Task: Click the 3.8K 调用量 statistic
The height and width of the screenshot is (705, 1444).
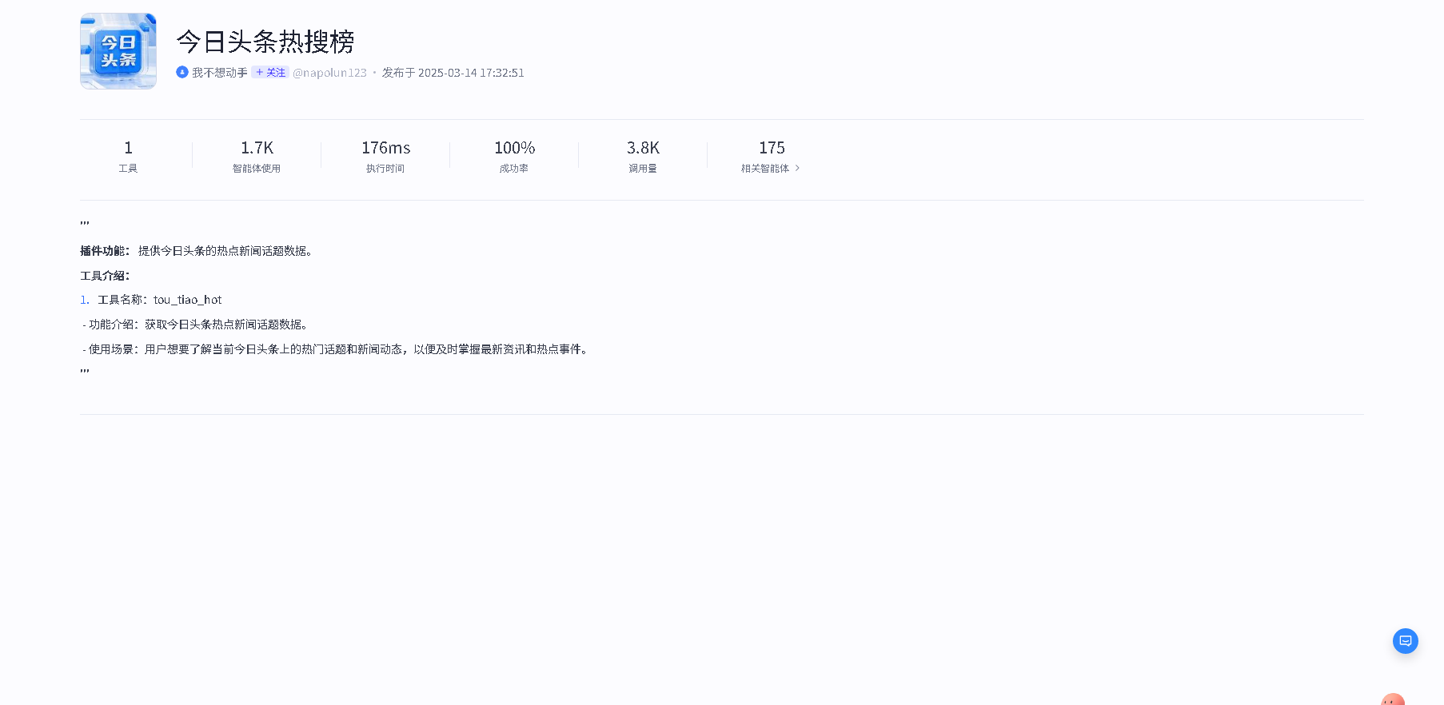Action: point(643,157)
